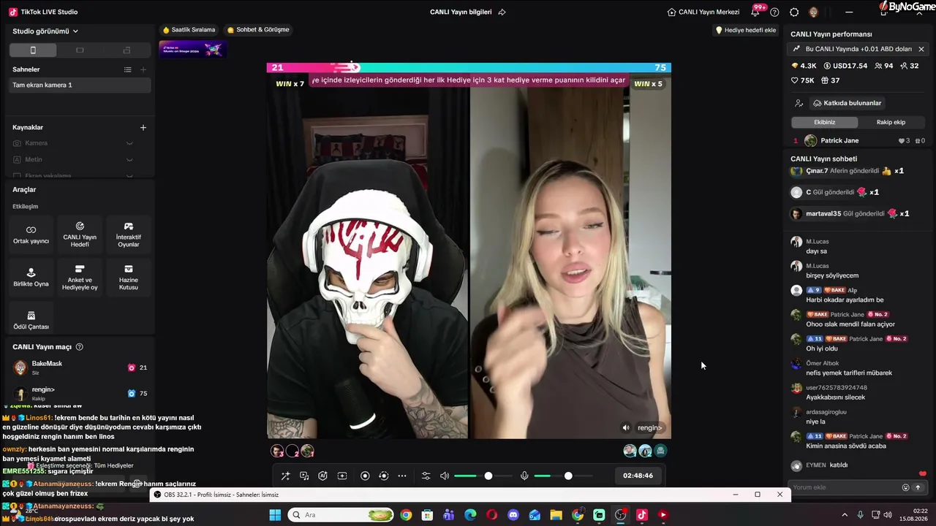Open the three-dot more options menu
The image size is (936, 526).
(x=402, y=476)
